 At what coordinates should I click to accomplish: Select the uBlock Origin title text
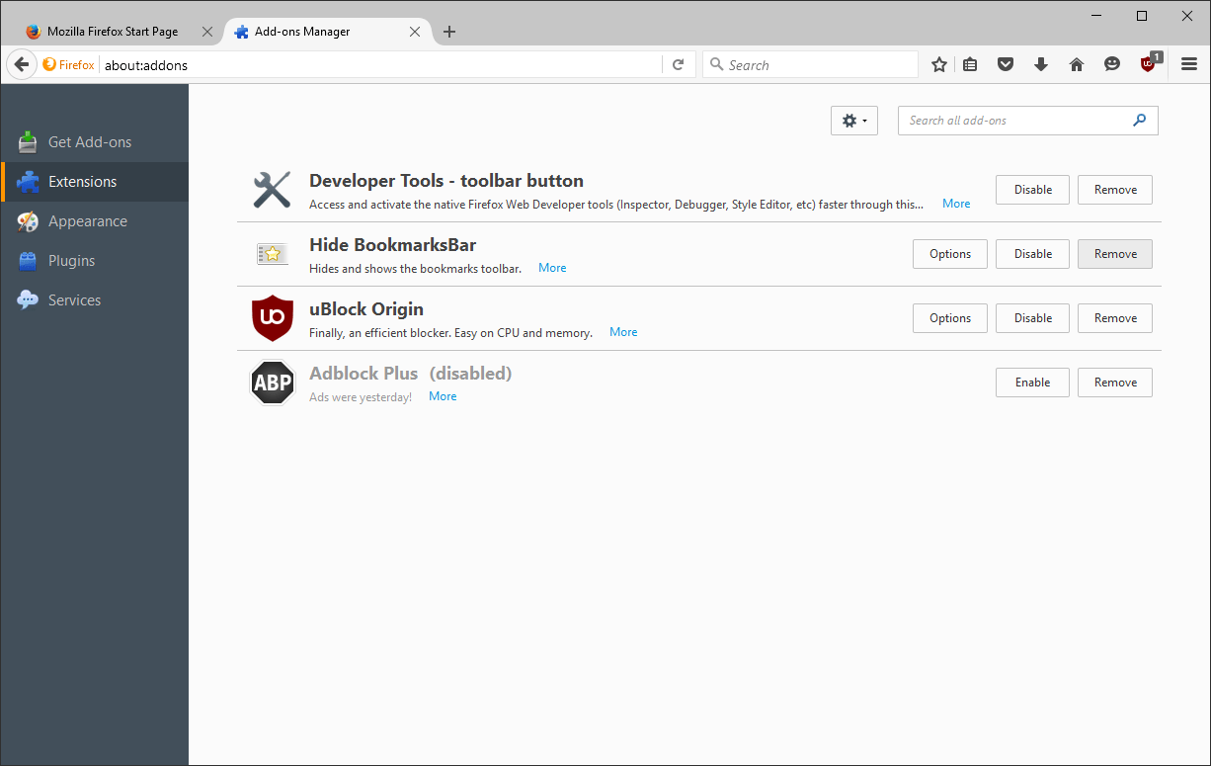coord(366,309)
